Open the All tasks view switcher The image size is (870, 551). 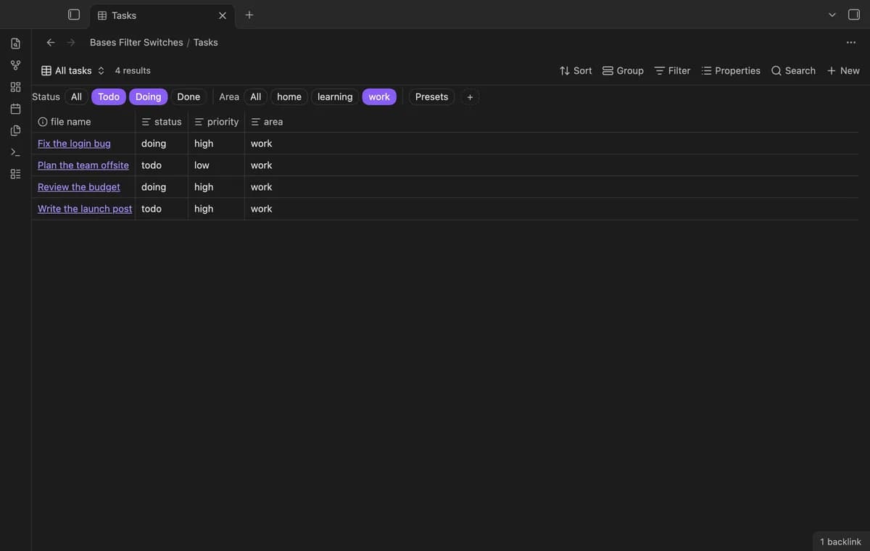click(73, 70)
